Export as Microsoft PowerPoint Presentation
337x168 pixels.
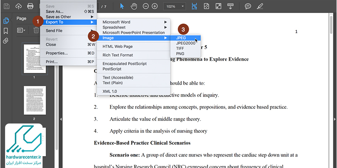click(x=134, y=33)
